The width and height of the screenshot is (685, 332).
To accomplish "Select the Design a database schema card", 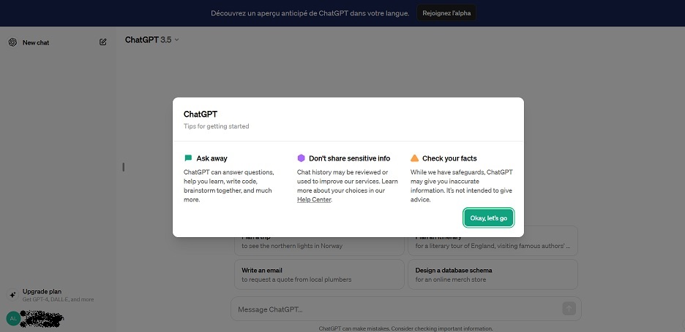I will click(493, 274).
